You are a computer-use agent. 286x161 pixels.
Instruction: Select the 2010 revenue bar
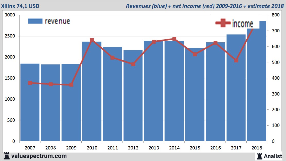point(92,91)
